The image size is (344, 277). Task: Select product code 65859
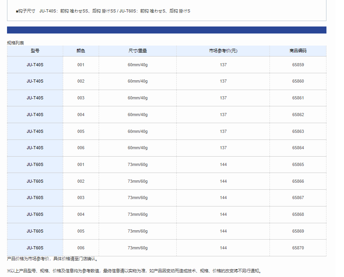click(298, 65)
